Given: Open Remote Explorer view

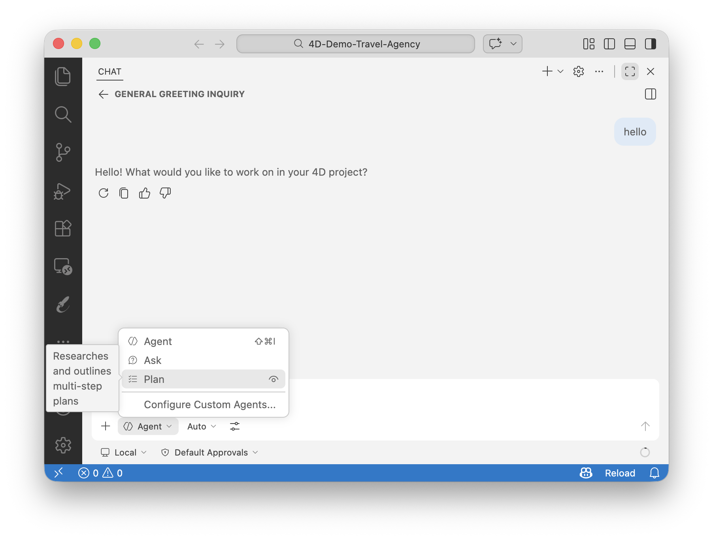Looking at the screenshot, I should [63, 266].
